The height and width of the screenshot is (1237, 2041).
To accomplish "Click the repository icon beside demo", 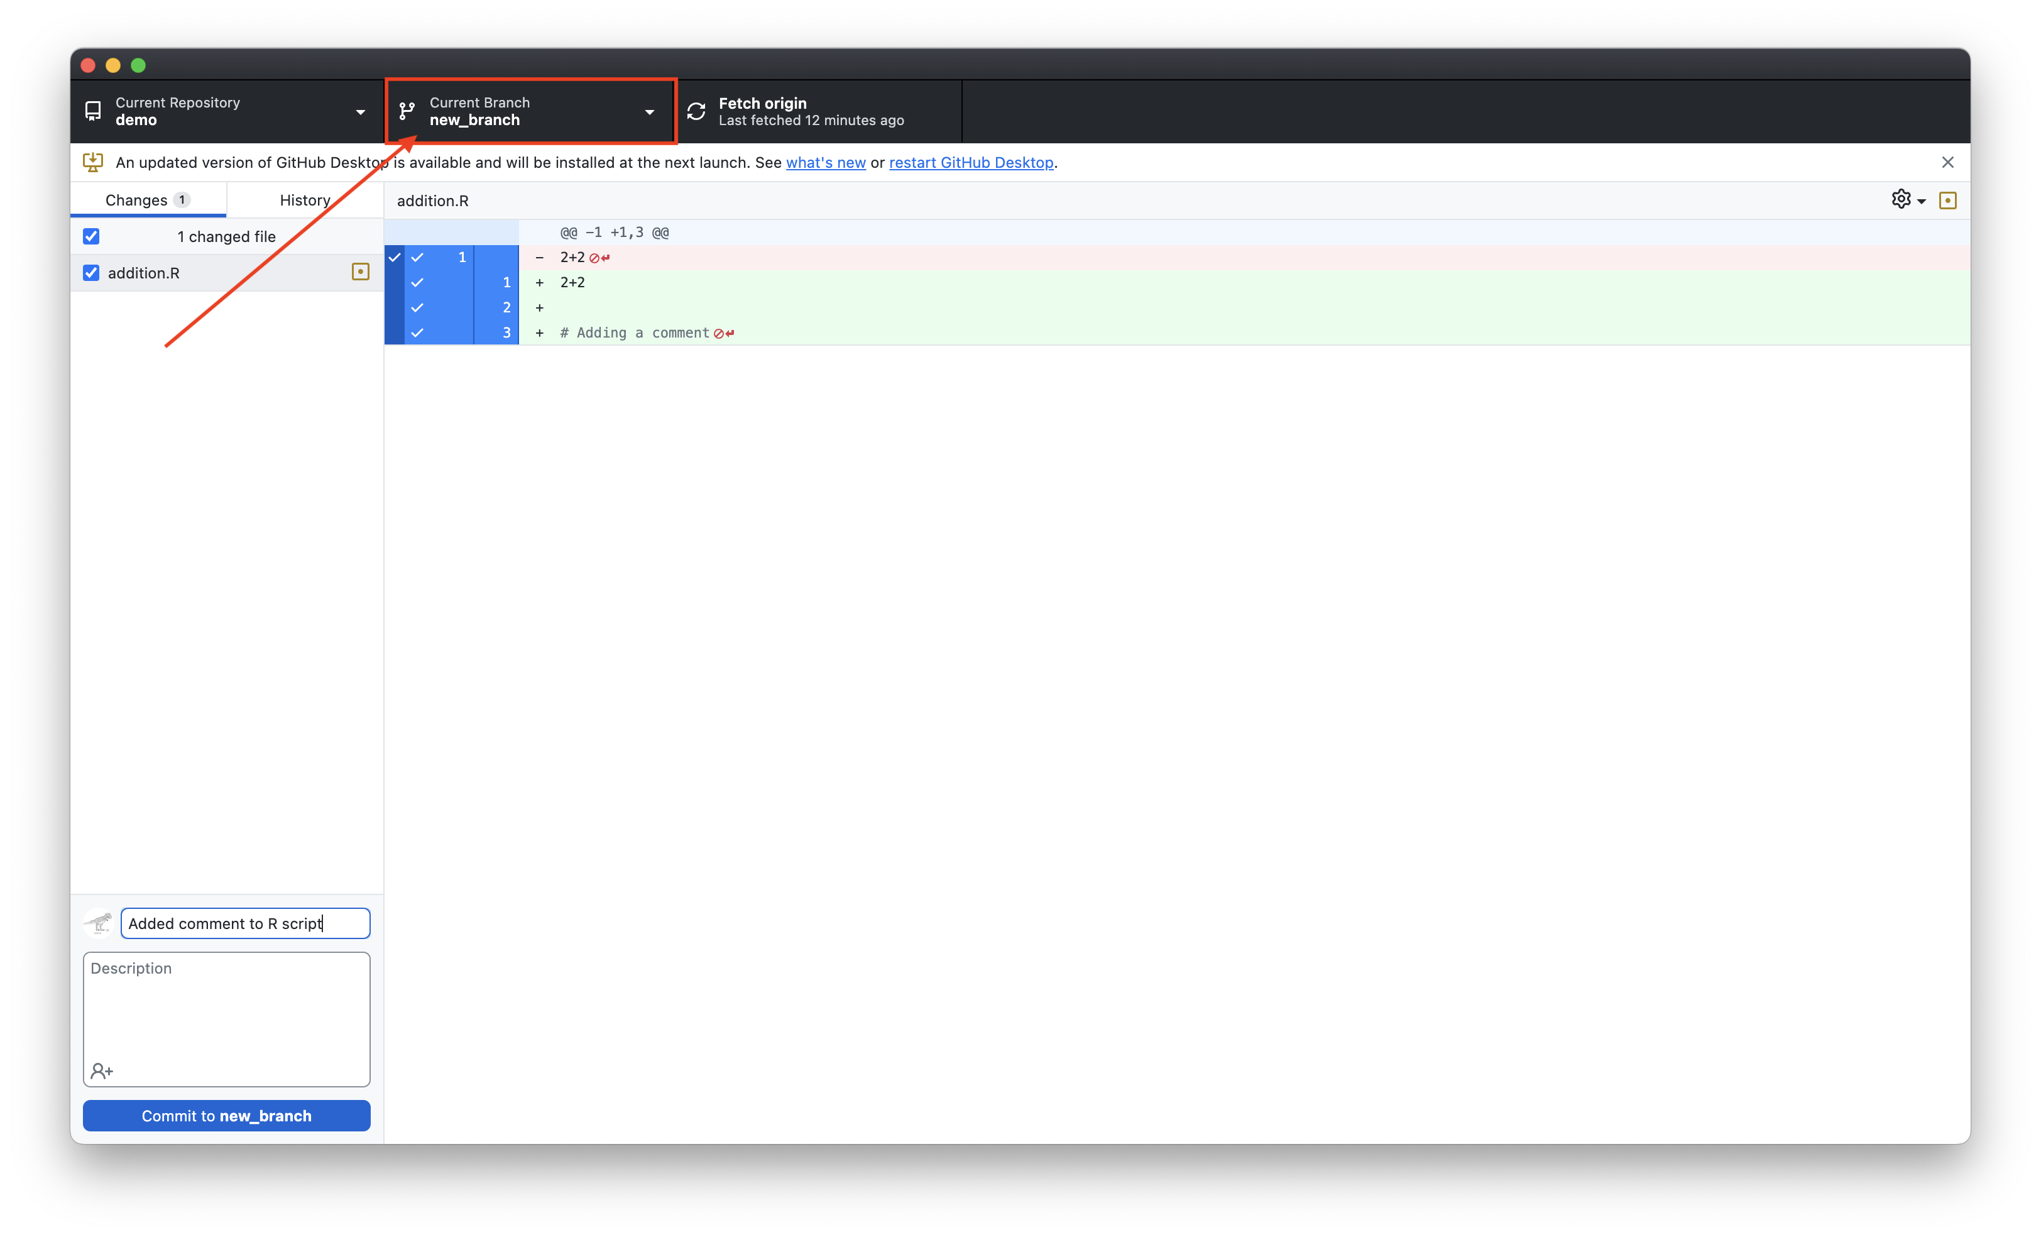I will pyautogui.click(x=93, y=111).
